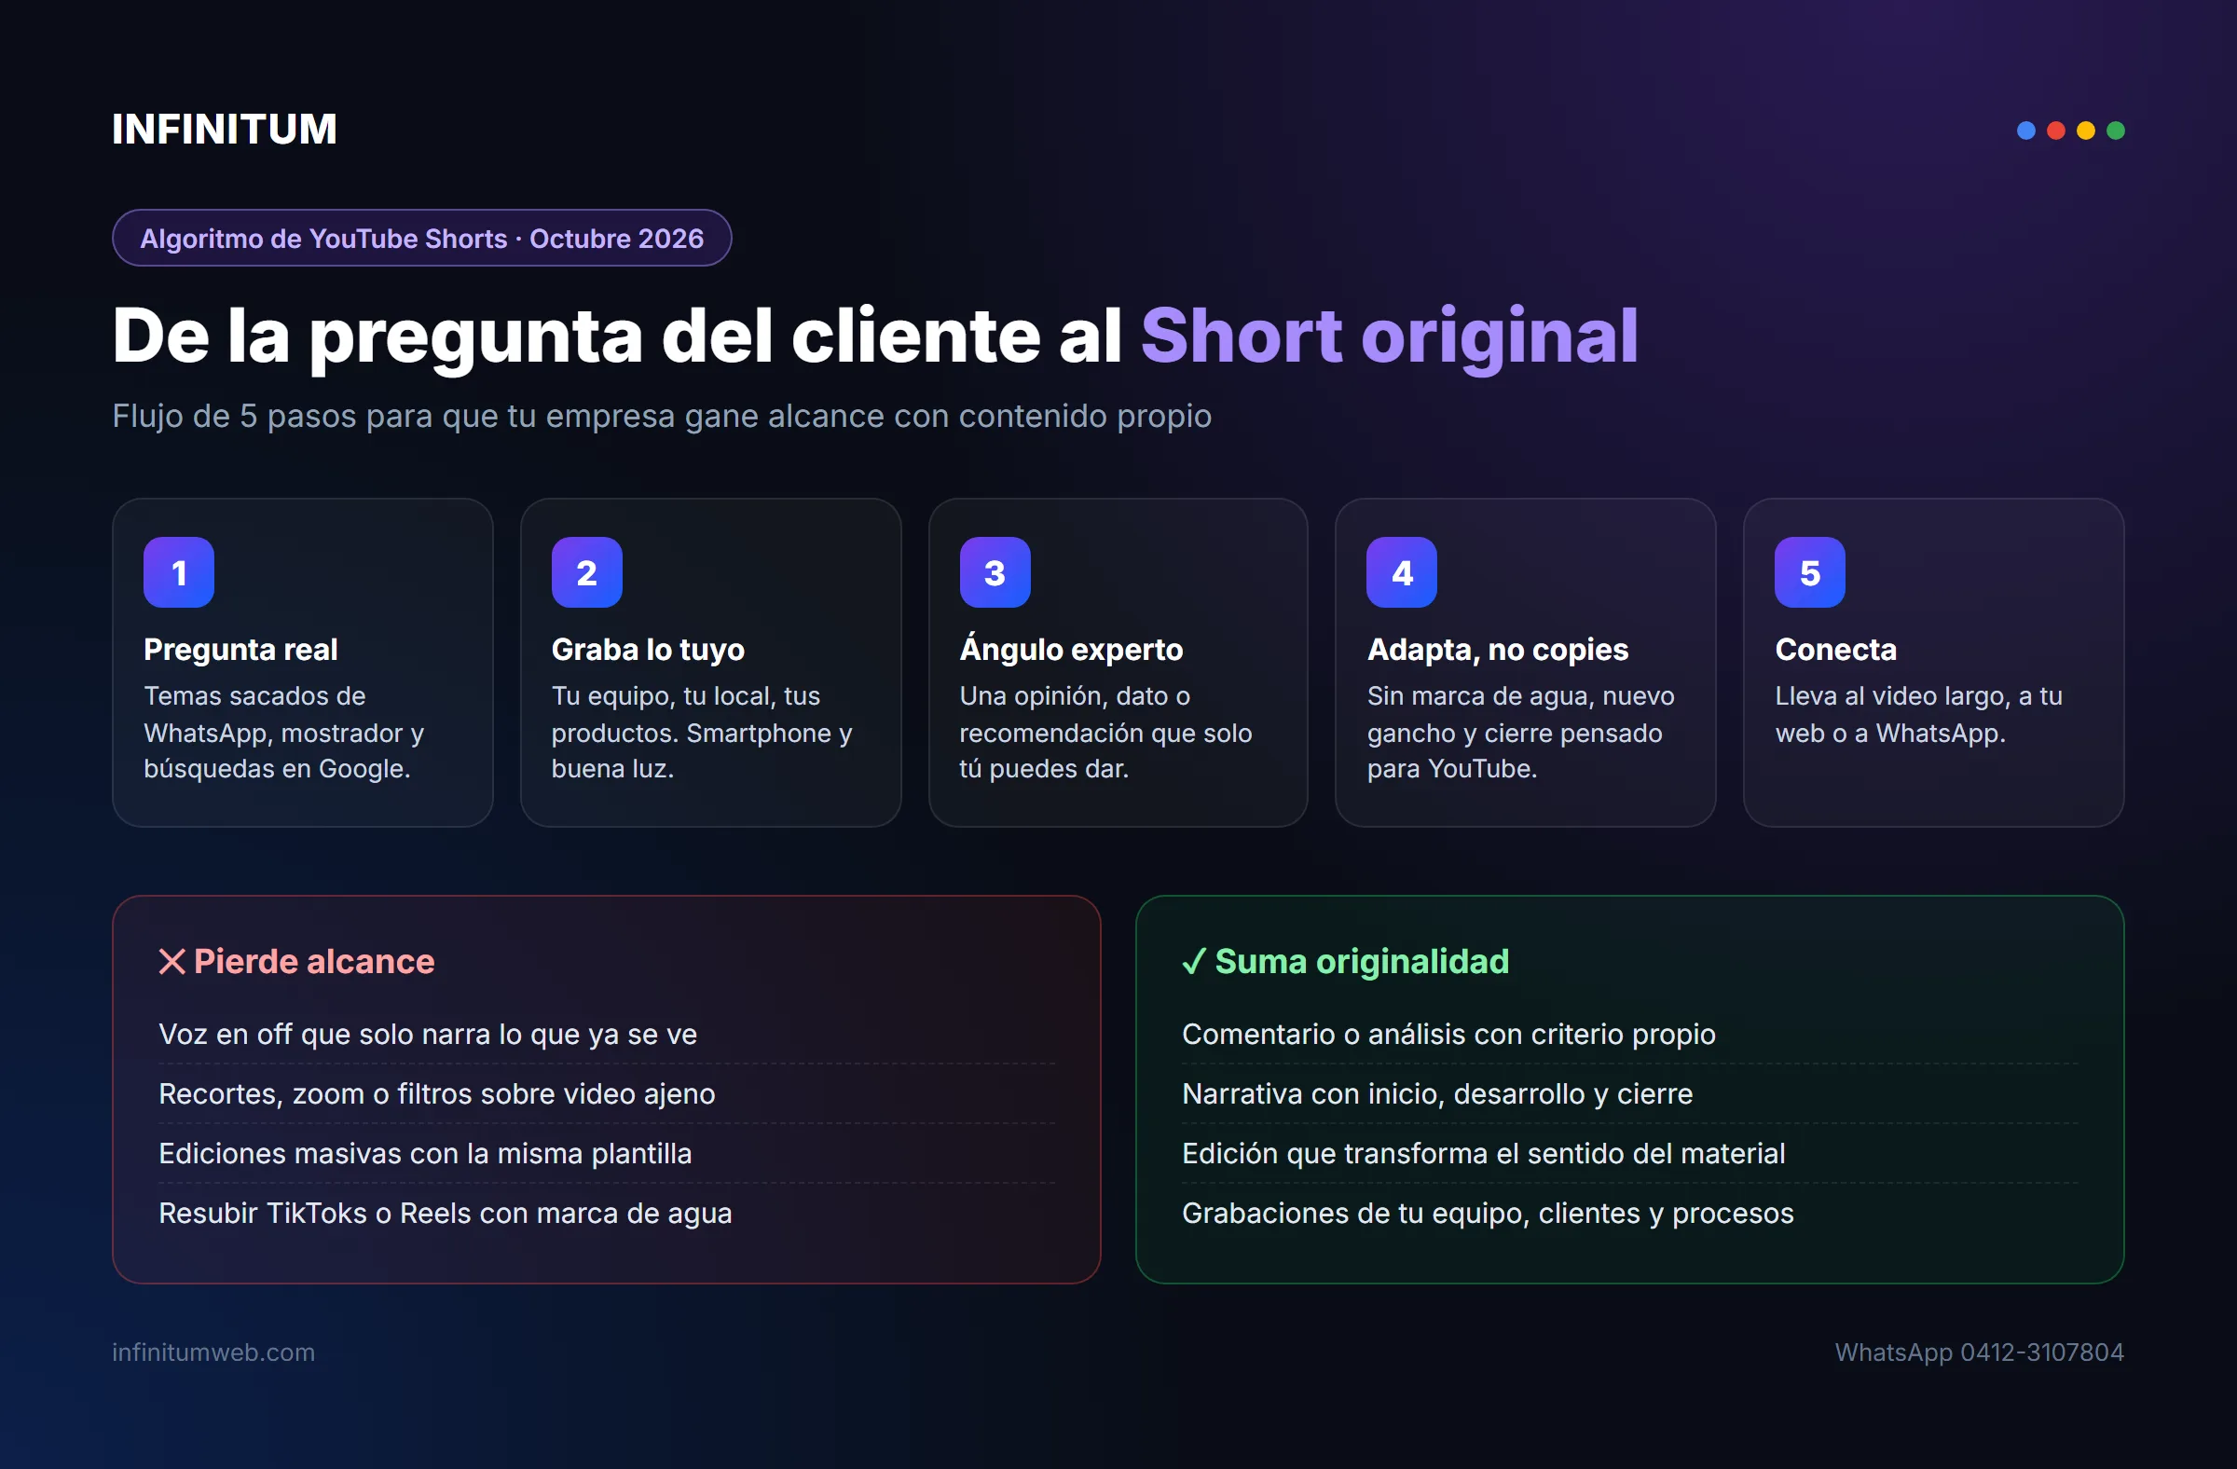Click the yellow dot in the header
The image size is (2237, 1469).
click(x=2086, y=130)
